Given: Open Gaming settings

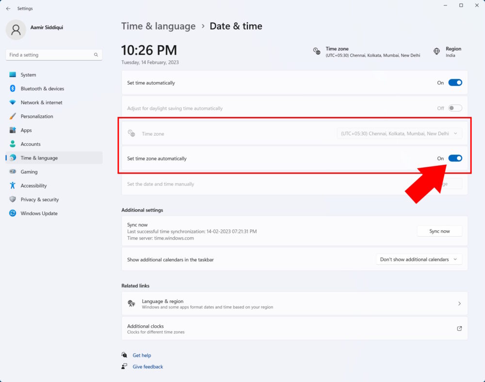Looking at the screenshot, I should [54, 172].
